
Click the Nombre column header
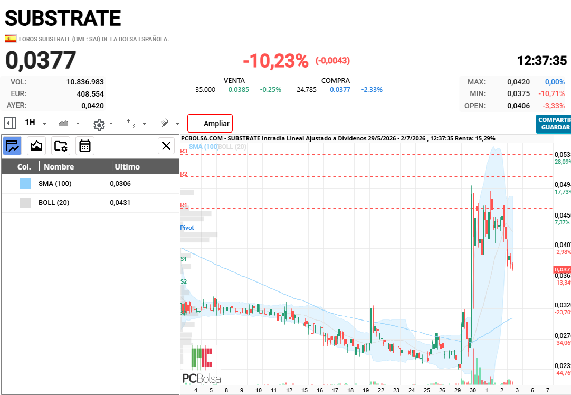point(59,166)
